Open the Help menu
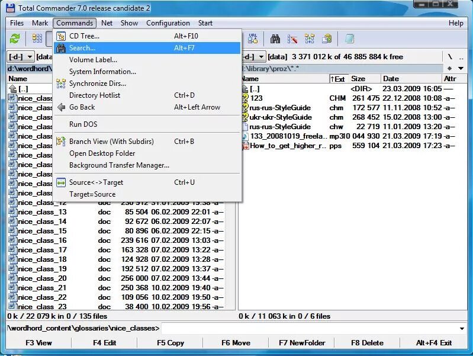 click(456, 23)
